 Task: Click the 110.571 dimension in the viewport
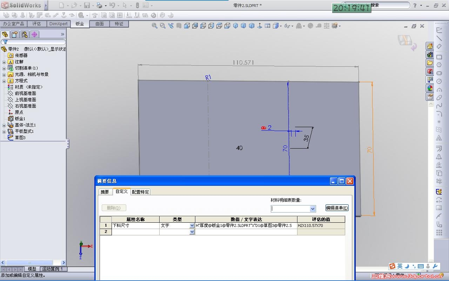243,63
